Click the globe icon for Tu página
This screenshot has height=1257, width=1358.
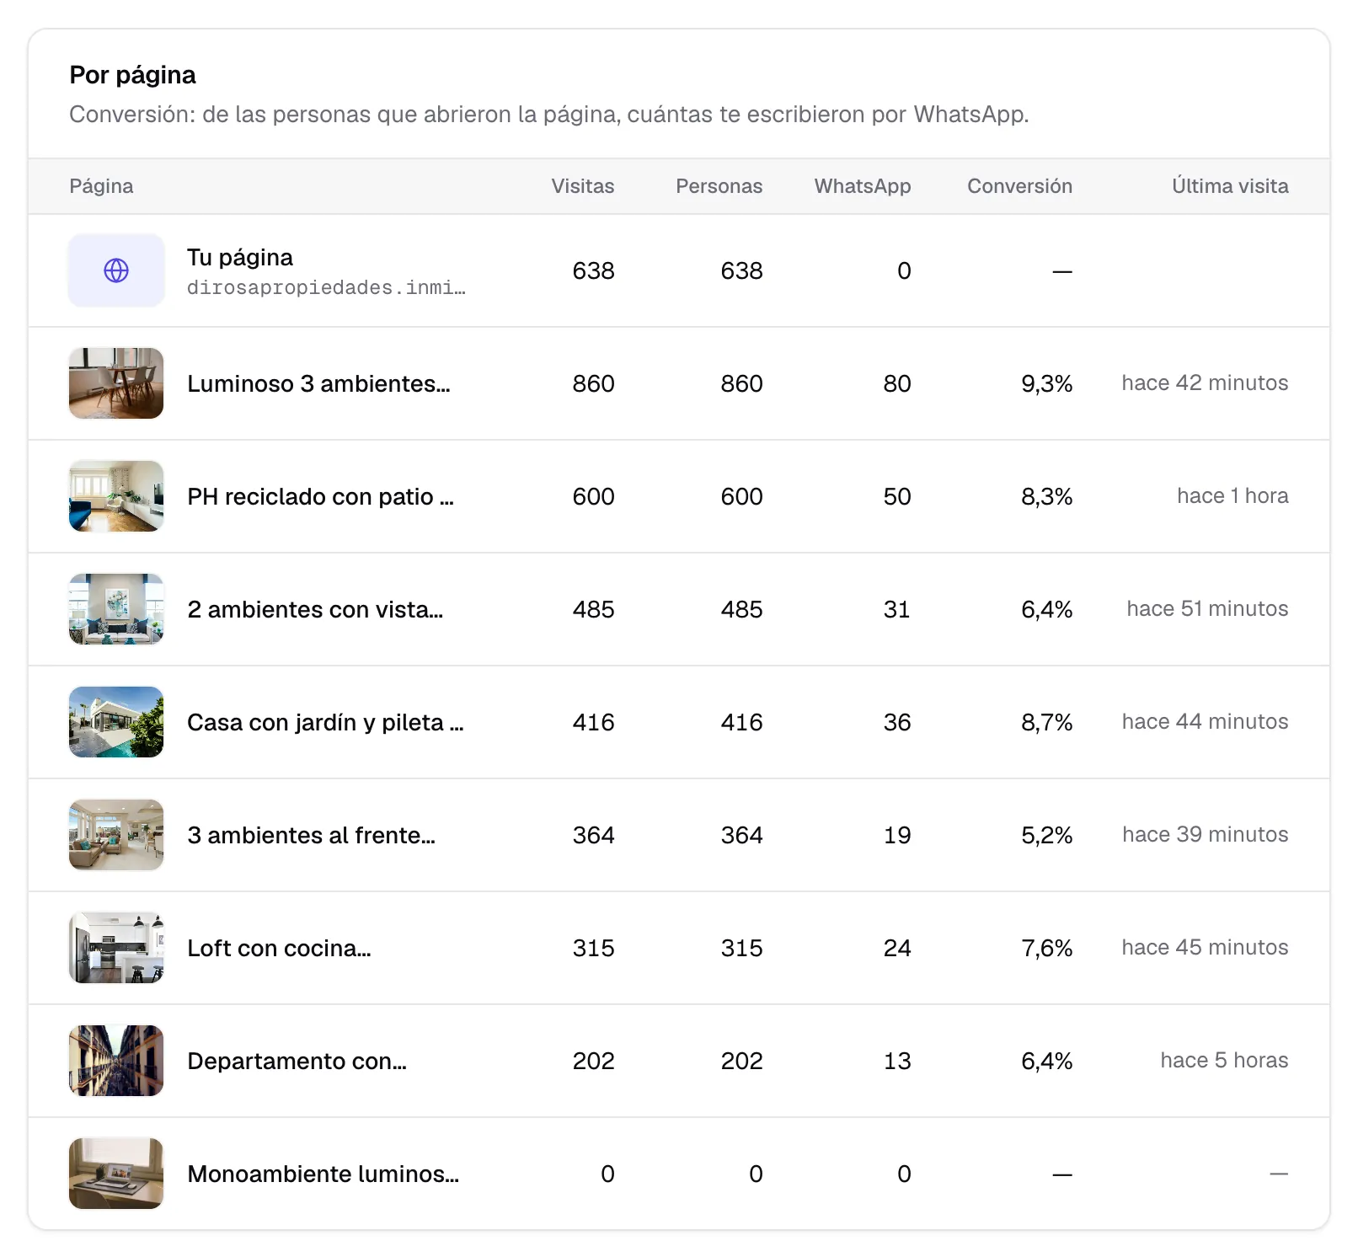pyautogui.click(x=116, y=270)
